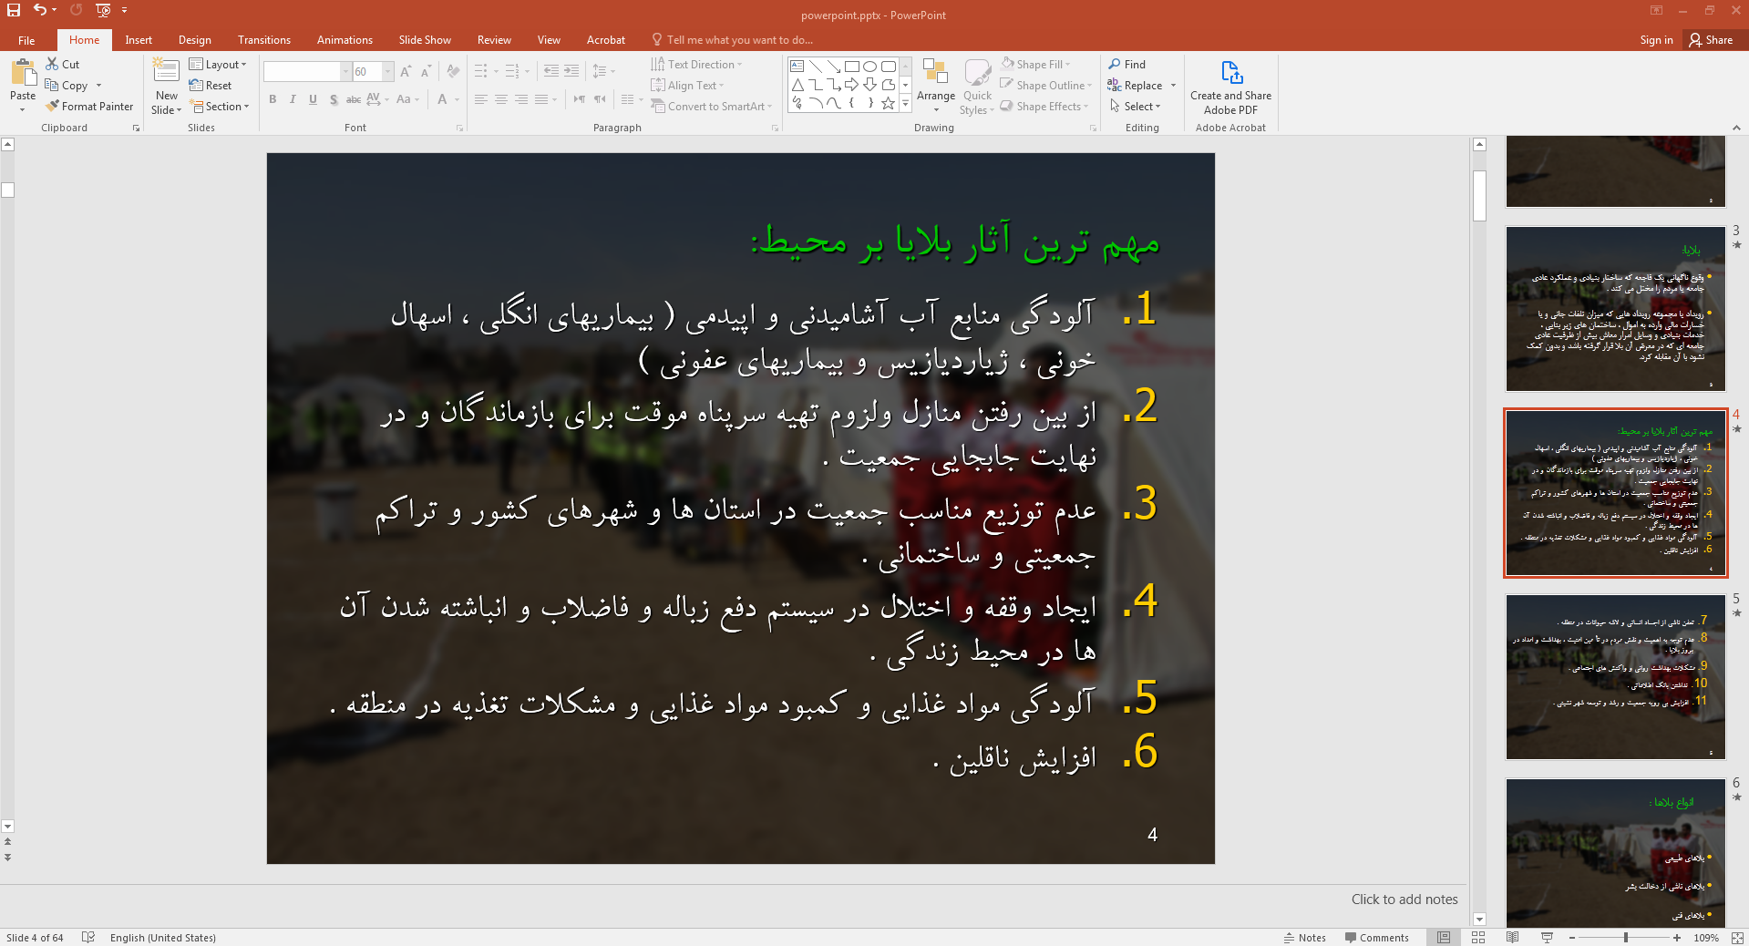Image resolution: width=1749 pixels, height=946 pixels.
Task: Open Select dropdown in Editing
Action: pyautogui.click(x=1135, y=106)
